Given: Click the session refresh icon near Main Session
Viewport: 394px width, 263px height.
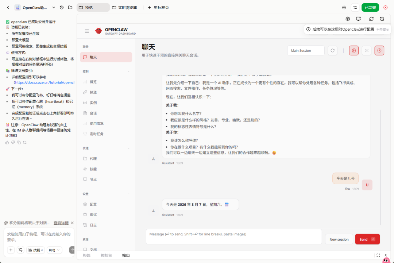Looking at the screenshot, I should (x=332, y=50).
